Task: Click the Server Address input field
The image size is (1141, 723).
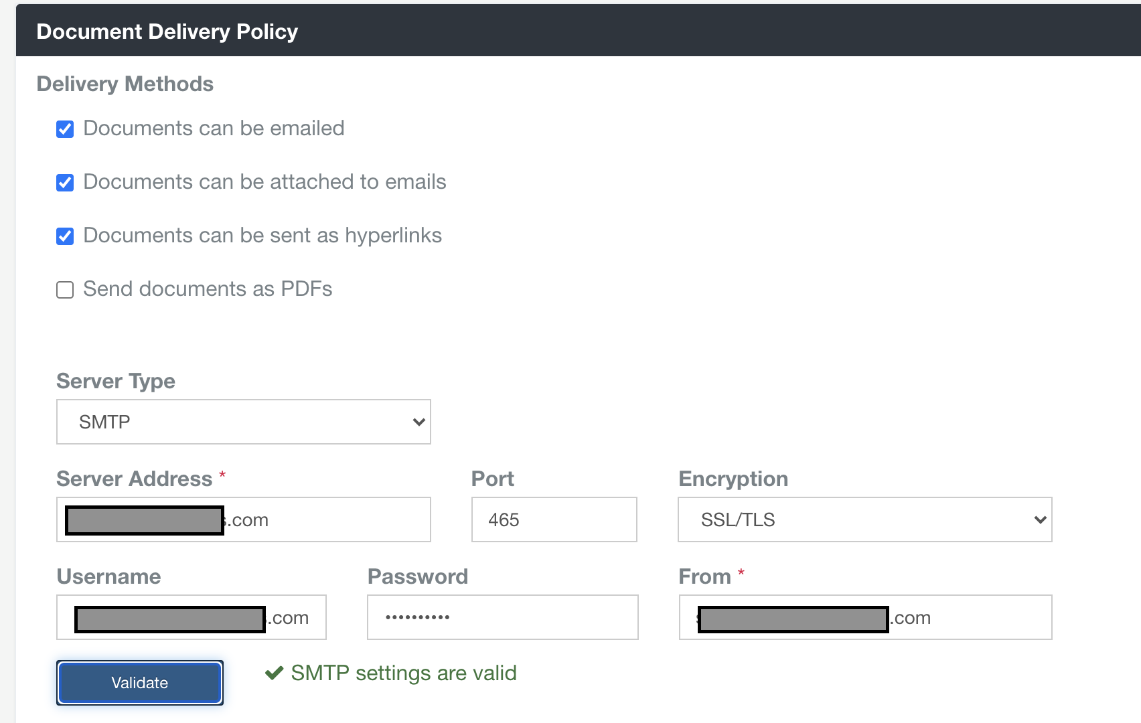Action: 243,519
